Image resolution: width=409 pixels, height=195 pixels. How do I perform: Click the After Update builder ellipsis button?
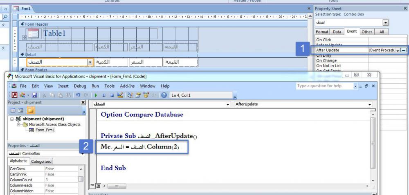(x=404, y=50)
